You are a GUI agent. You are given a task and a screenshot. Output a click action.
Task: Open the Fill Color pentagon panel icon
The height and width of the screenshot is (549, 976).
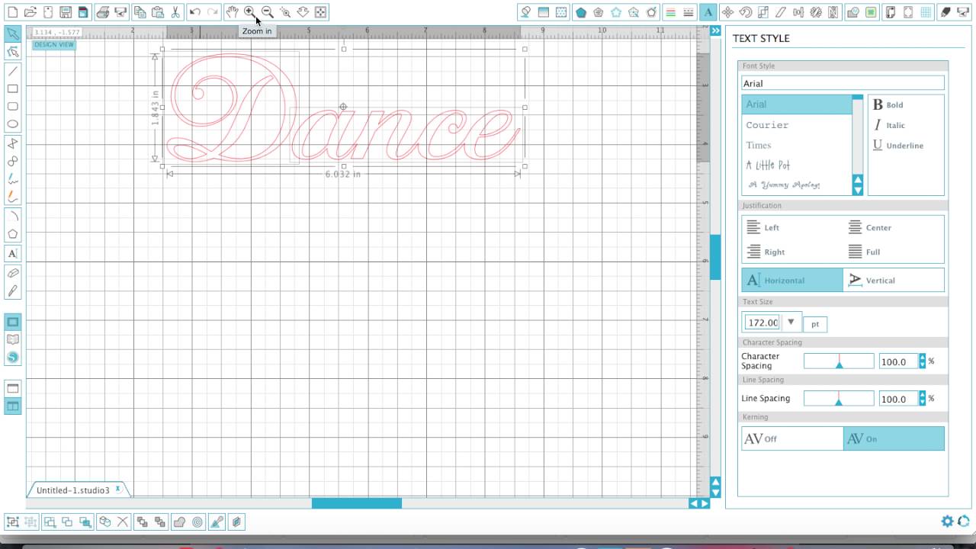581,12
